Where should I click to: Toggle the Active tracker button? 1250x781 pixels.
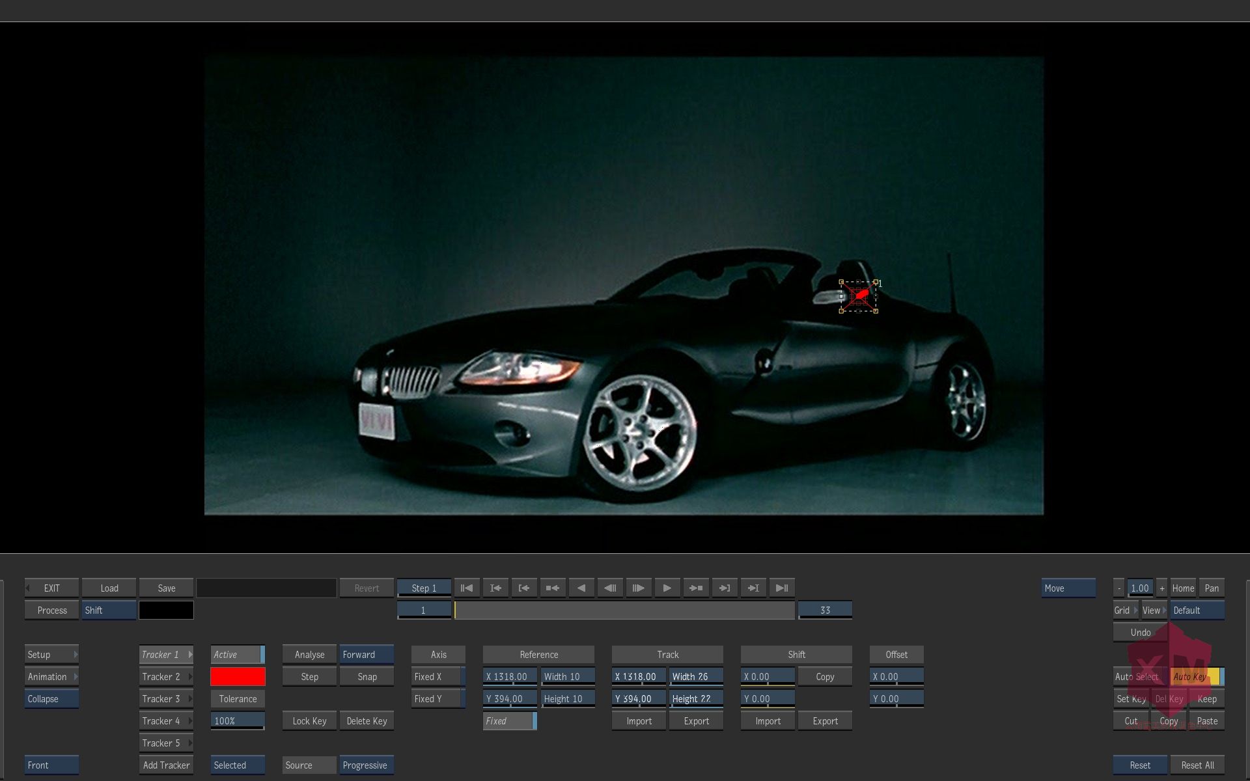238,654
